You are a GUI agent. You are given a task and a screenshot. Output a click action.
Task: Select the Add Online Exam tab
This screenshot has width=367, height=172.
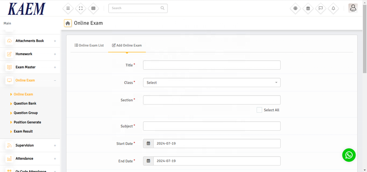(x=127, y=45)
